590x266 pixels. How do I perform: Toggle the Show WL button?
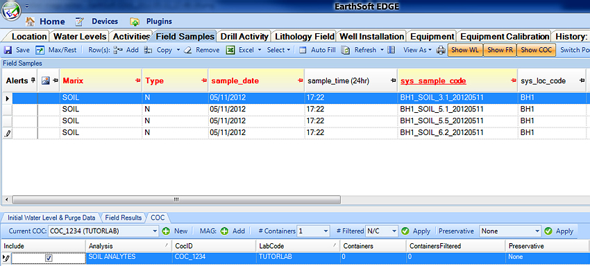(x=464, y=50)
